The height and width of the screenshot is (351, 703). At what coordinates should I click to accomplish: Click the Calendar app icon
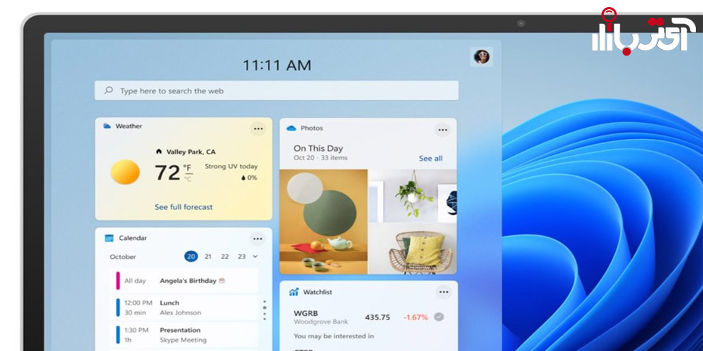coord(109,238)
